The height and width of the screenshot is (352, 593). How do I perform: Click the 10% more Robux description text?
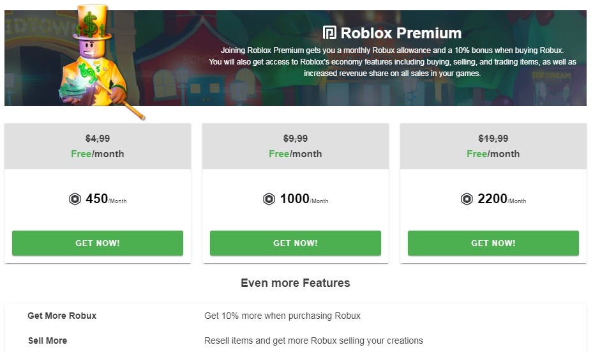coord(282,316)
